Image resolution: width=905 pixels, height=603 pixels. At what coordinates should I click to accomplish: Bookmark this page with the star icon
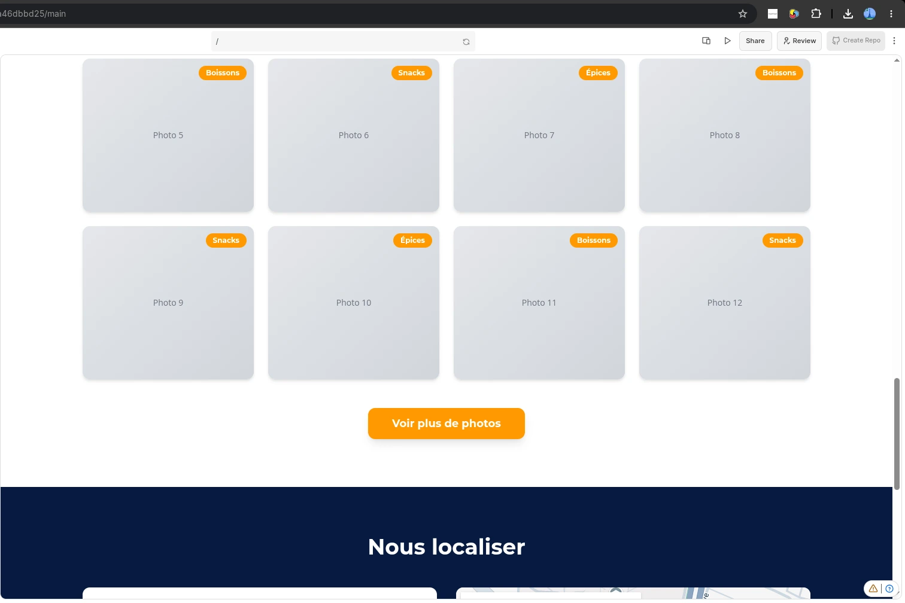point(743,14)
